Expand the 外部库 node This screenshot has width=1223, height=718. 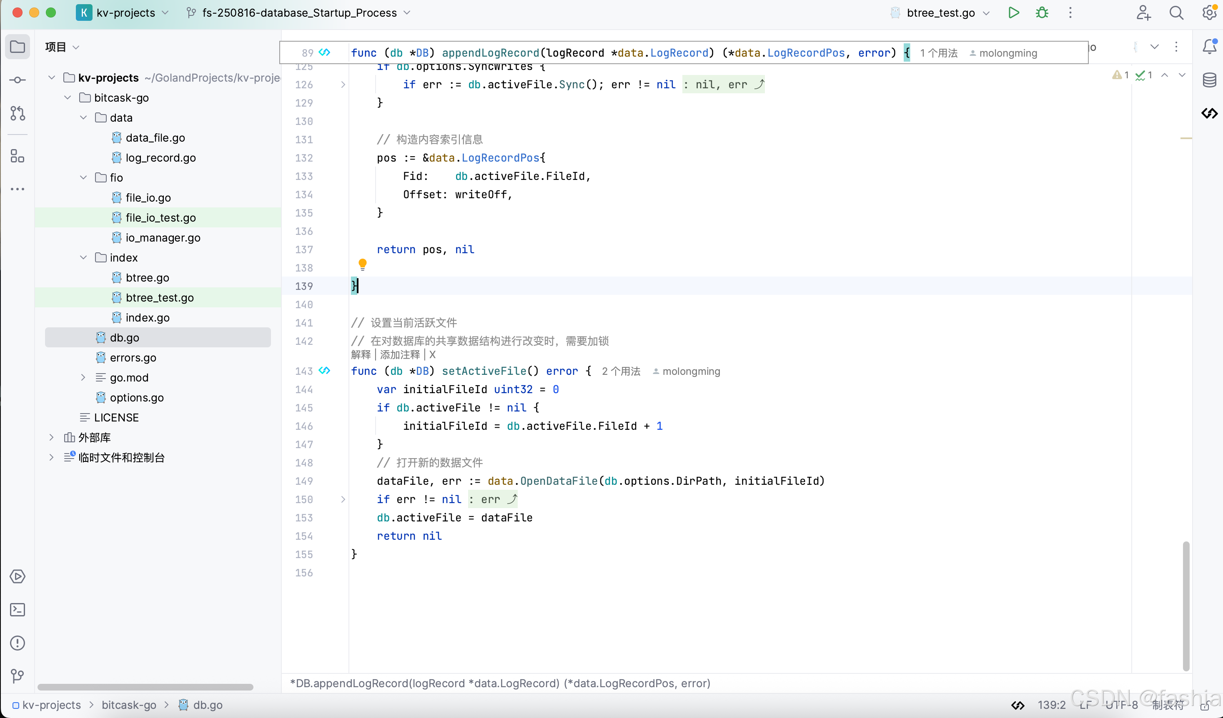51,437
